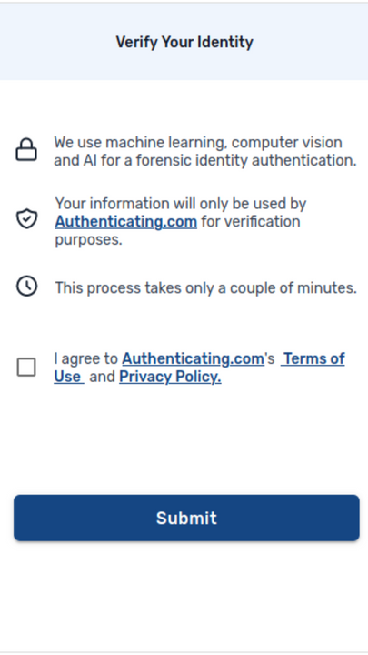Tick the agreement checkbox

point(26,368)
